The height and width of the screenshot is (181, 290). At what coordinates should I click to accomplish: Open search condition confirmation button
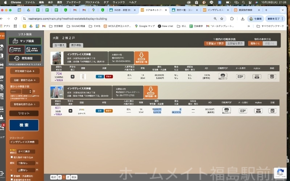(33, 50)
